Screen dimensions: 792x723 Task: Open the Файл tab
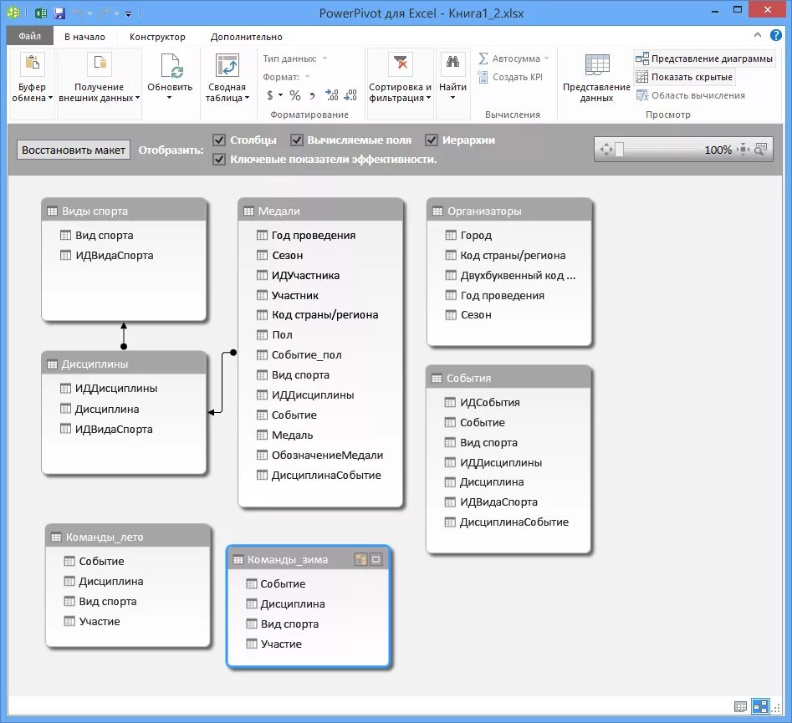tap(30, 36)
